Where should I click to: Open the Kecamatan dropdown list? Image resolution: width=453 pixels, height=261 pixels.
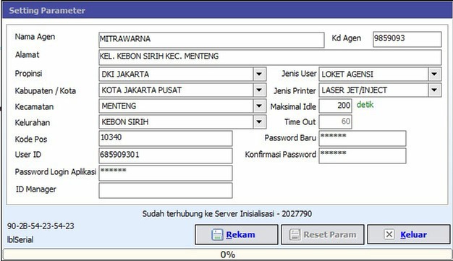pos(260,106)
